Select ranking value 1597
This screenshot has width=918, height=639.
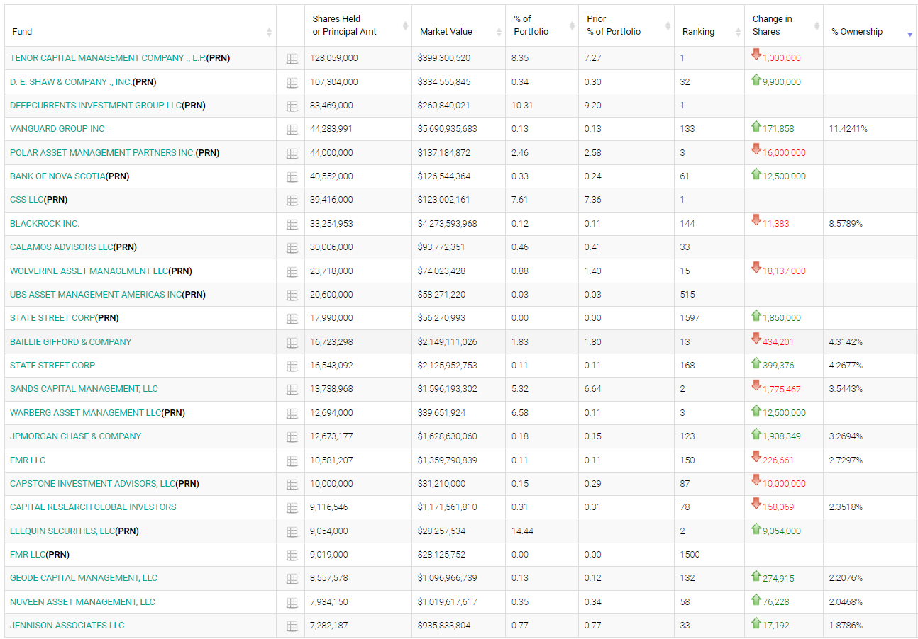click(690, 318)
